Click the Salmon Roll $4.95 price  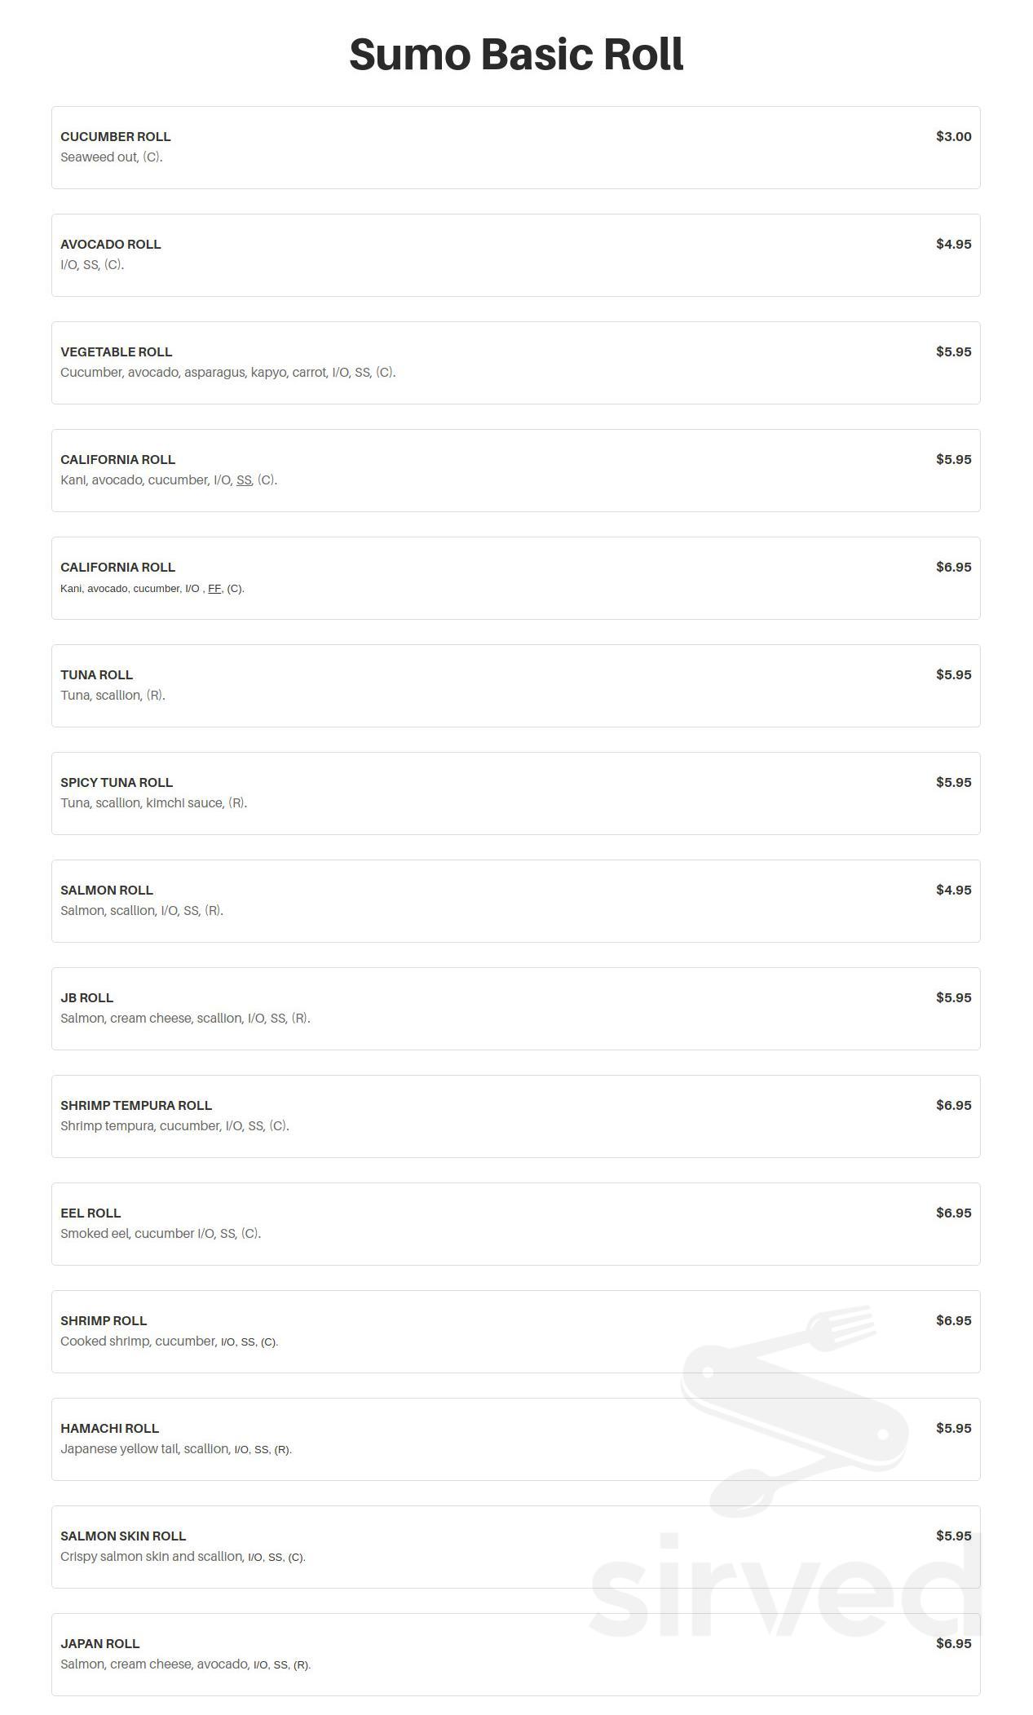[x=953, y=890]
